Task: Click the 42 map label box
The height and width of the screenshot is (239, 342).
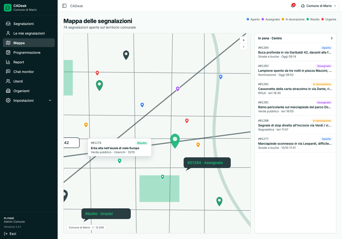Action: point(71,143)
